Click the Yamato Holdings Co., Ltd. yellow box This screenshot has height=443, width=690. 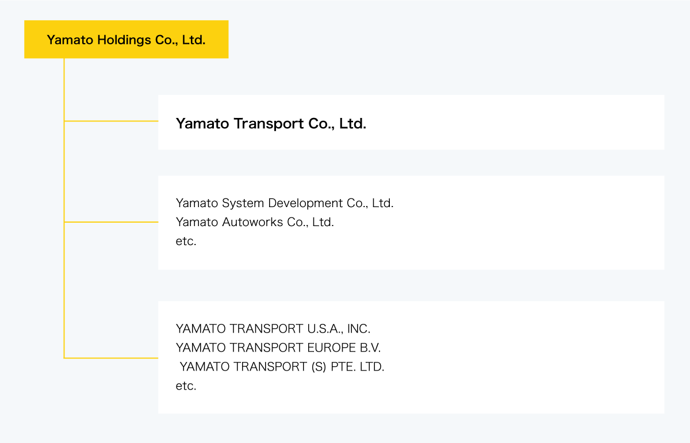pos(126,40)
